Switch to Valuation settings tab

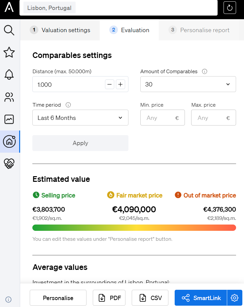point(60,30)
